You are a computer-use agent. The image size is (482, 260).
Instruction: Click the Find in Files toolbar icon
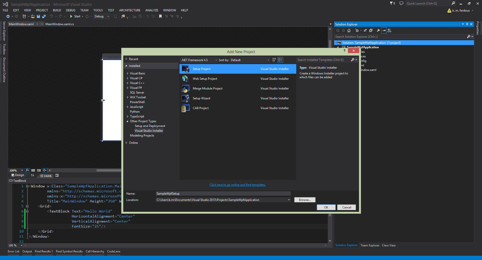tap(123, 16)
